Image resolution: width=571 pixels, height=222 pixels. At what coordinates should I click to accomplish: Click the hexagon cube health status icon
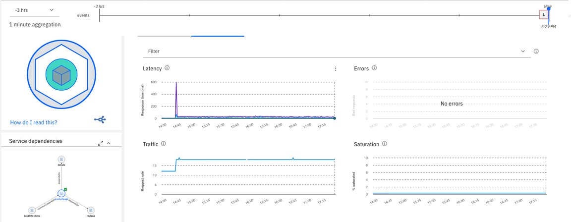[x=60, y=74]
